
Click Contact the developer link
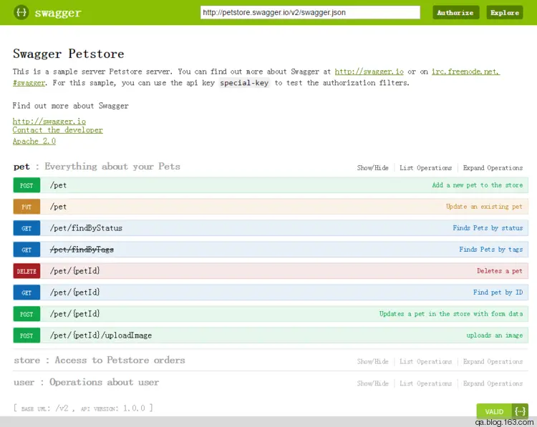(x=57, y=130)
